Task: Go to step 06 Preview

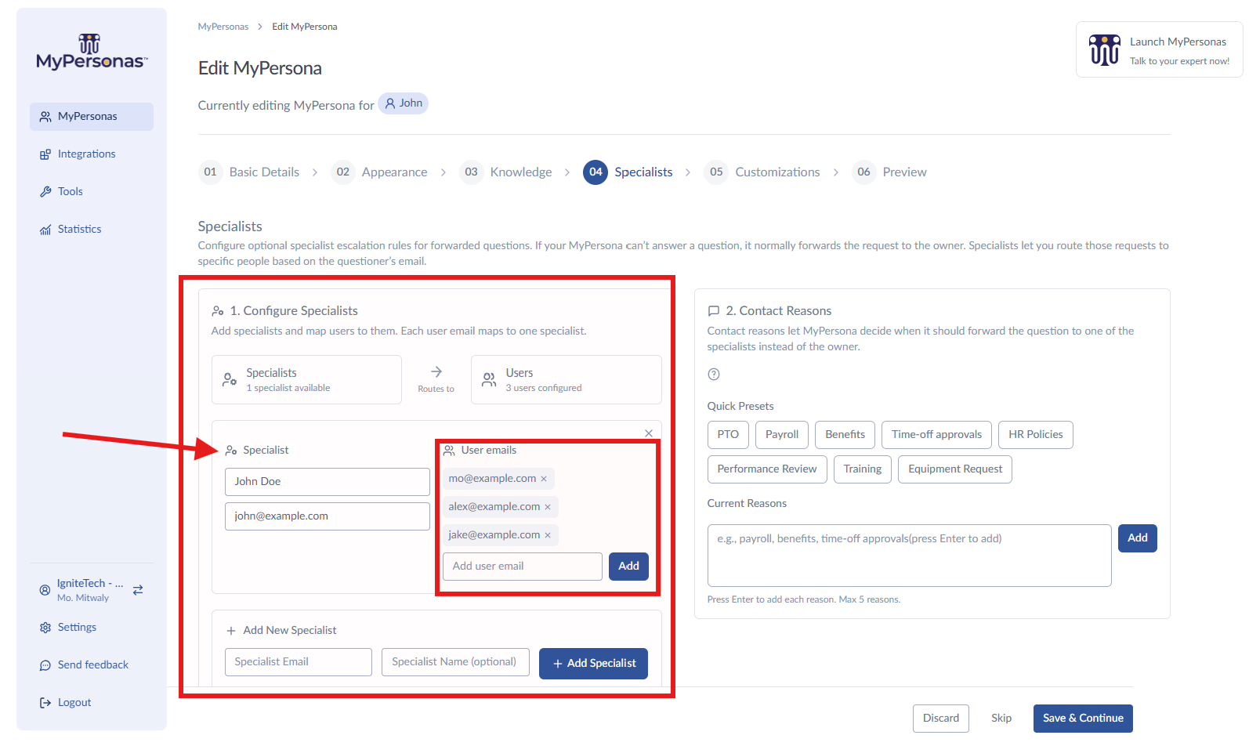Action: pyautogui.click(x=889, y=172)
